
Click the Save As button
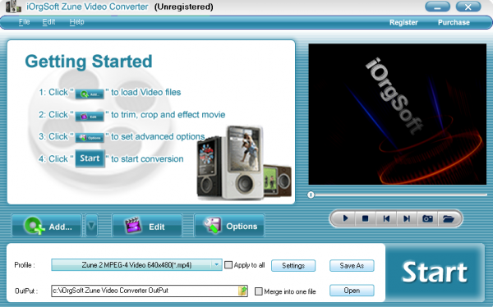click(352, 265)
